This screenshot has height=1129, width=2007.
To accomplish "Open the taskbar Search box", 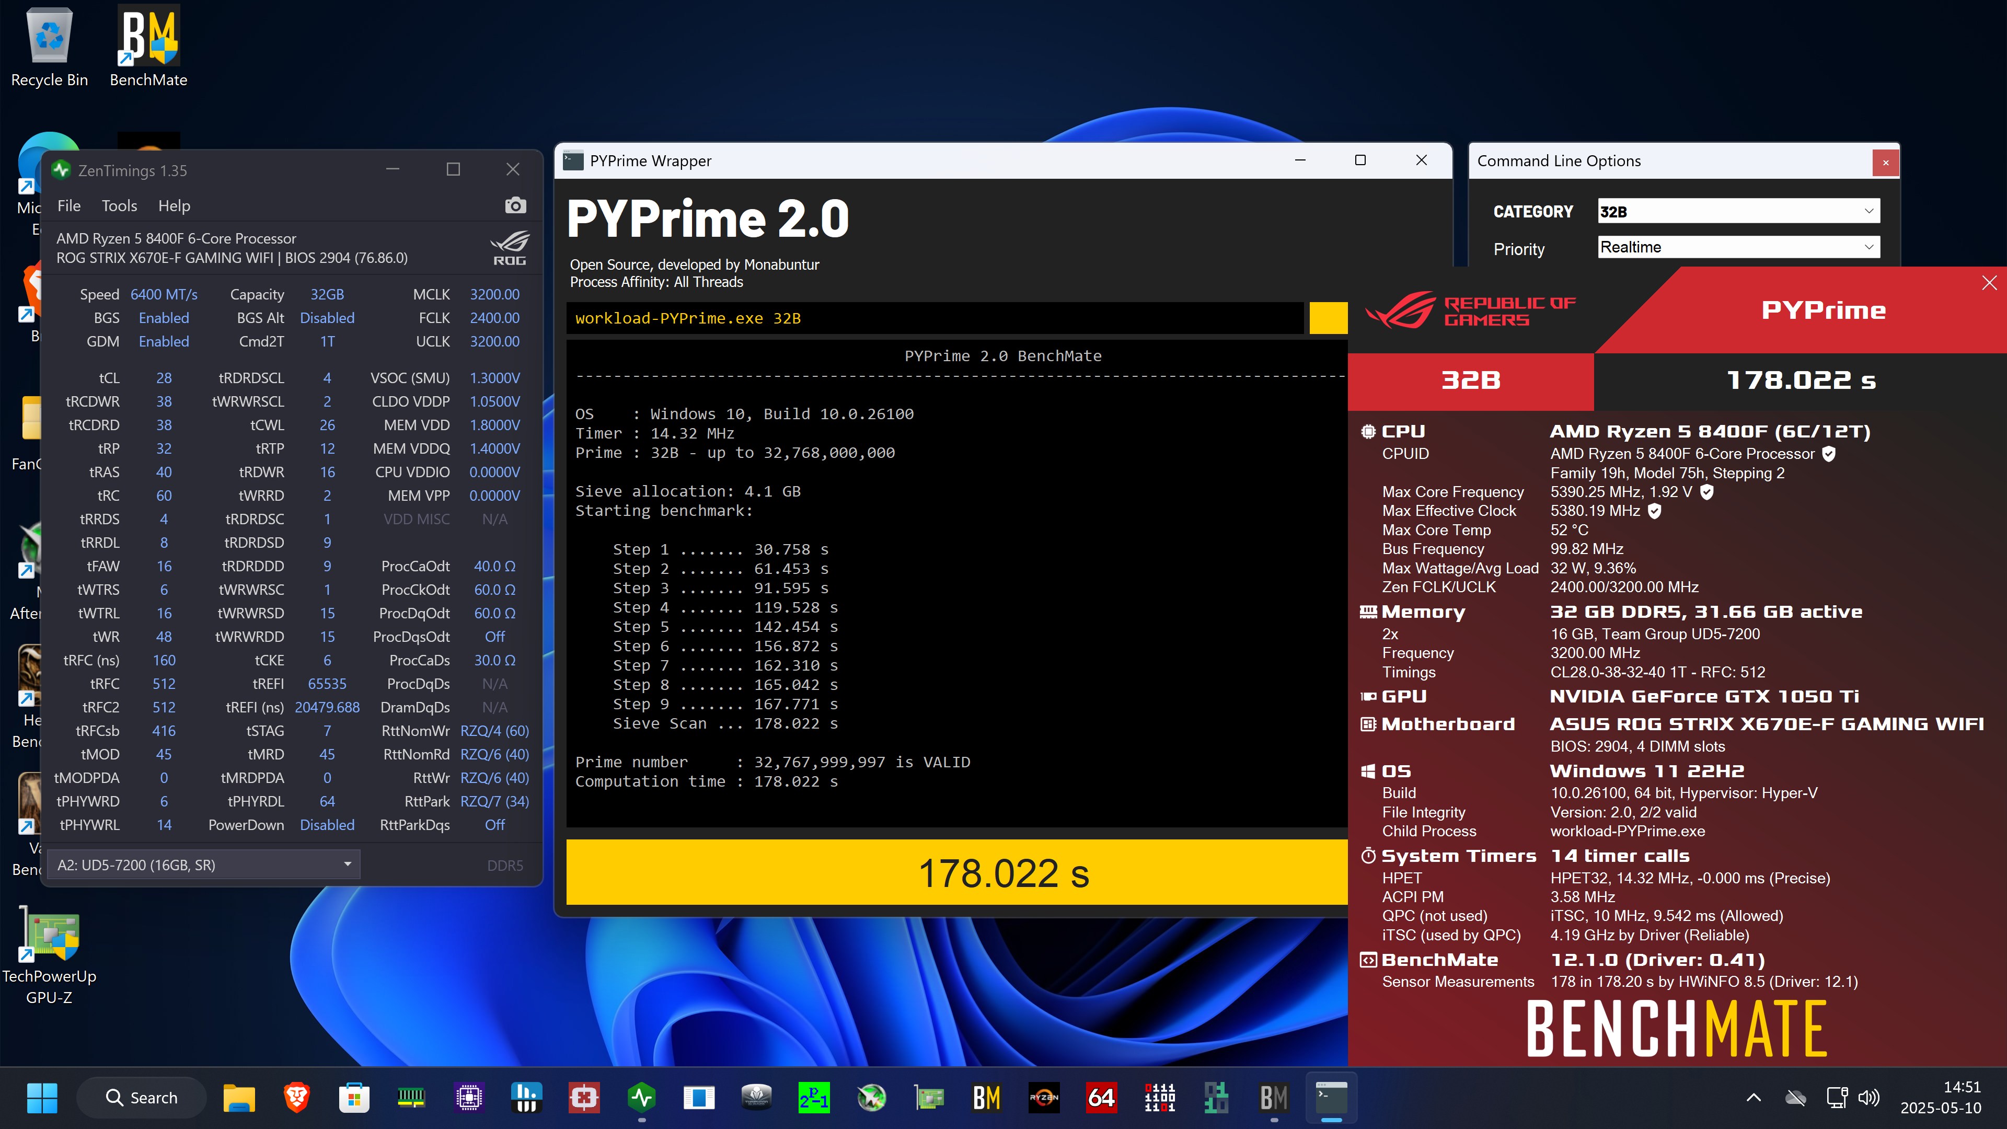I will (x=142, y=1098).
